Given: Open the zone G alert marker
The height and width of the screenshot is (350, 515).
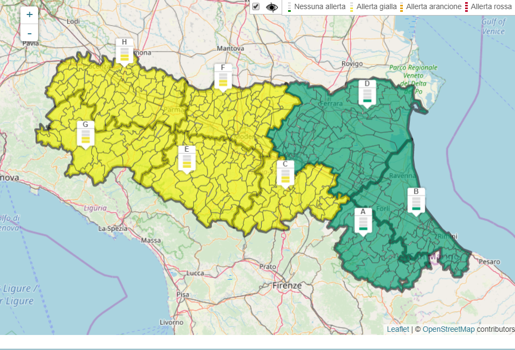Looking at the screenshot, I should (x=85, y=134).
